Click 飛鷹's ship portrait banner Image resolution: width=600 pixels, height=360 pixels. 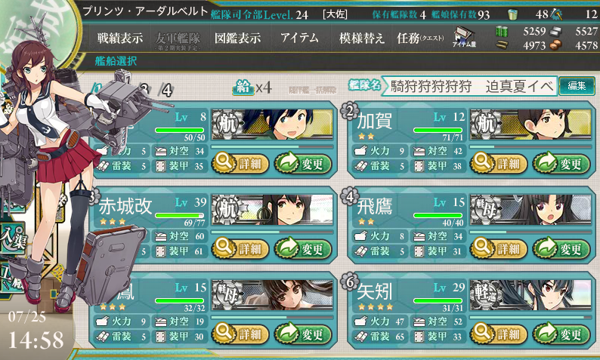[530, 209]
